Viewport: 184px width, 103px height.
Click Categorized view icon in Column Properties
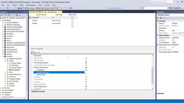pyautogui.click(x=32, y=53)
